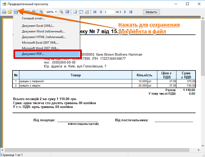Image resolution: width=205 pixels, height=157 pixels.
Task: Click status bar 'Страница 1 из 1'
Action: (x=12, y=155)
